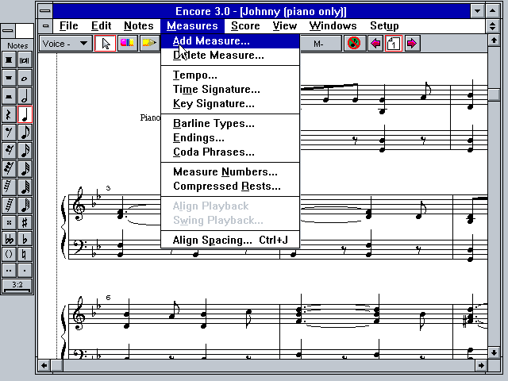Toggle the MIDI thru no-note button
The width and height of the screenshot is (508, 381).
click(354, 44)
